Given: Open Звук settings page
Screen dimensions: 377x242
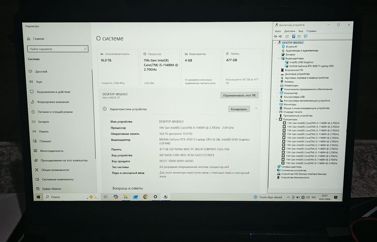Looking at the screenshot, I should pyautogui.click(x=36, y=82).
